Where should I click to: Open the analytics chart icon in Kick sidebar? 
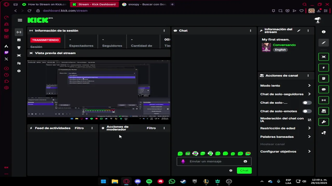(x=19, y=40)
